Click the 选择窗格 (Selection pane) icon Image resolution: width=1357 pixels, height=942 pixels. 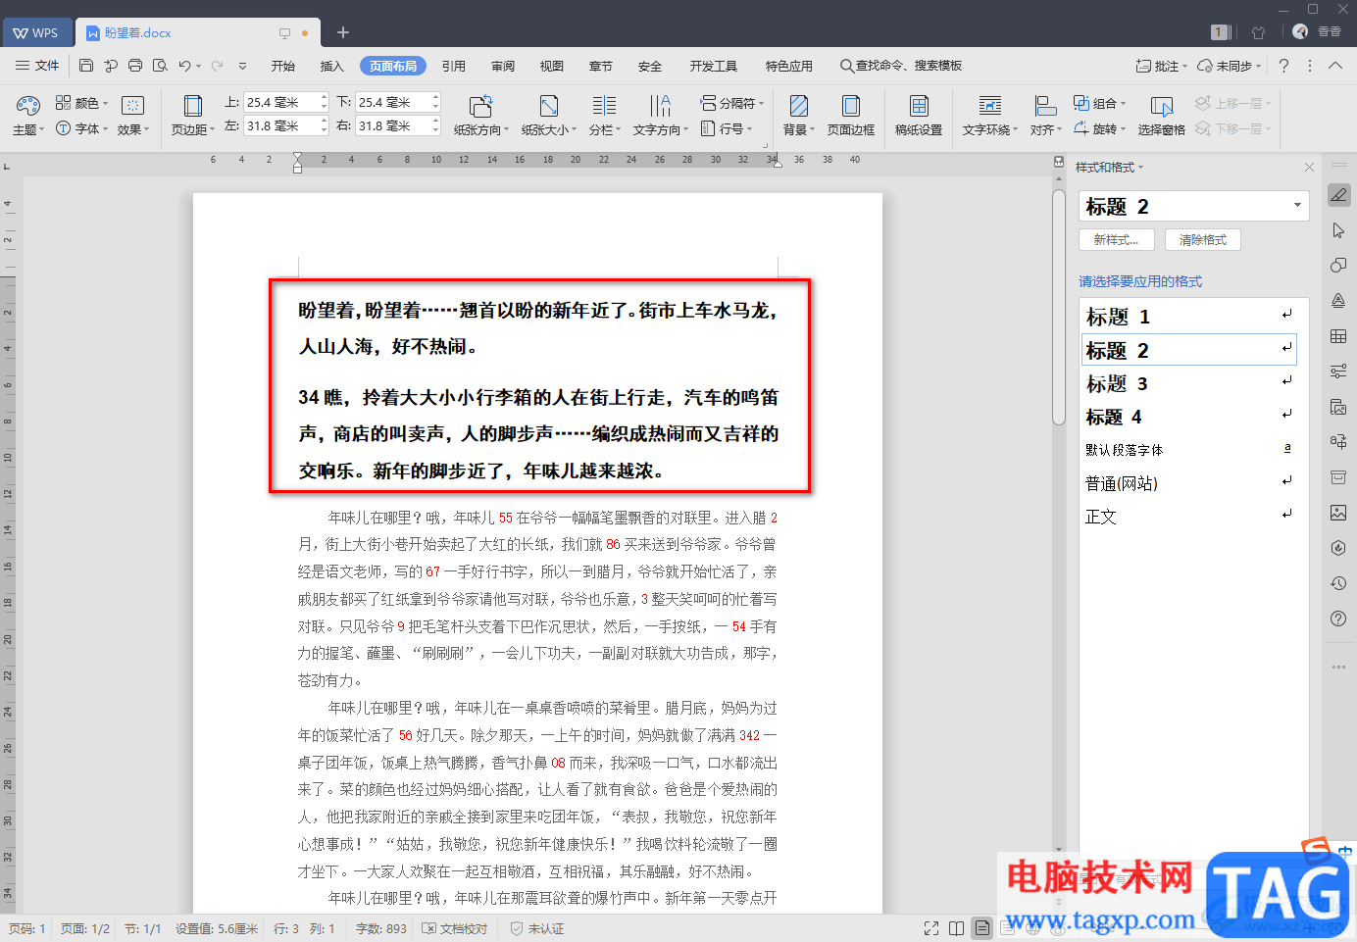coord(1162,106)
